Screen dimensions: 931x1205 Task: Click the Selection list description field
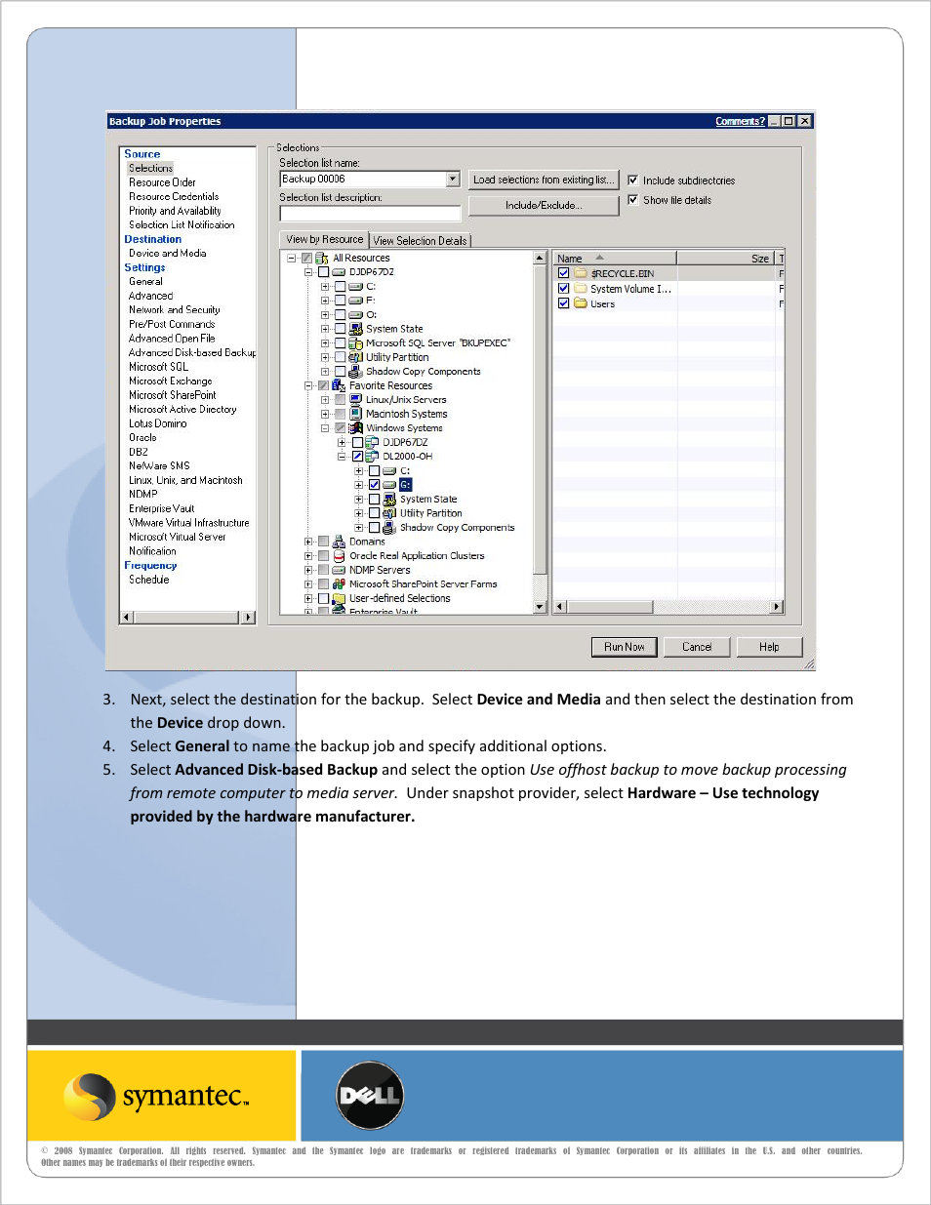[370, 214]
